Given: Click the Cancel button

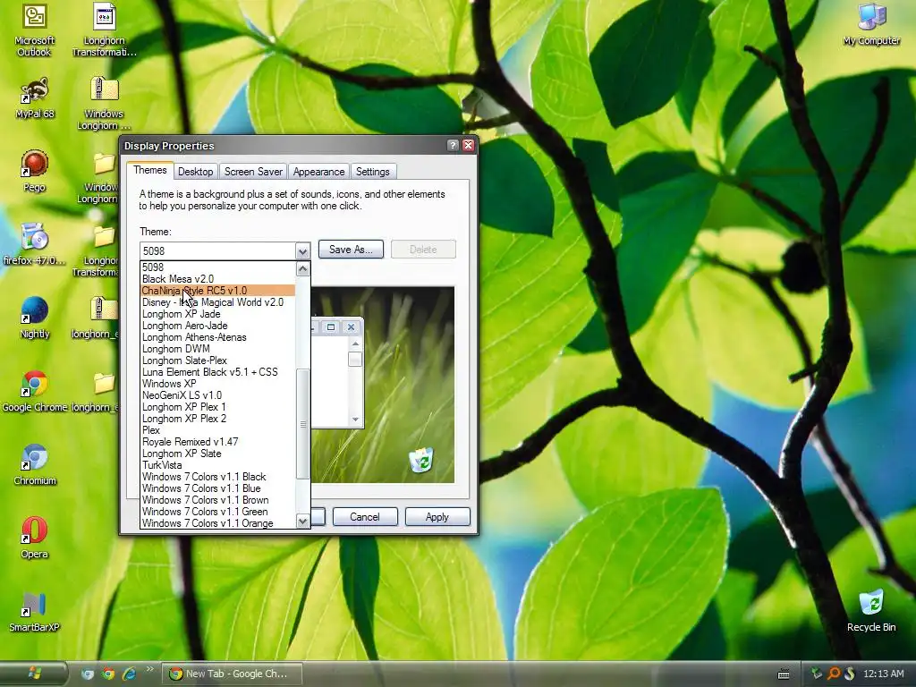Looking at the screenshot, I should click(x=365, y=517).
